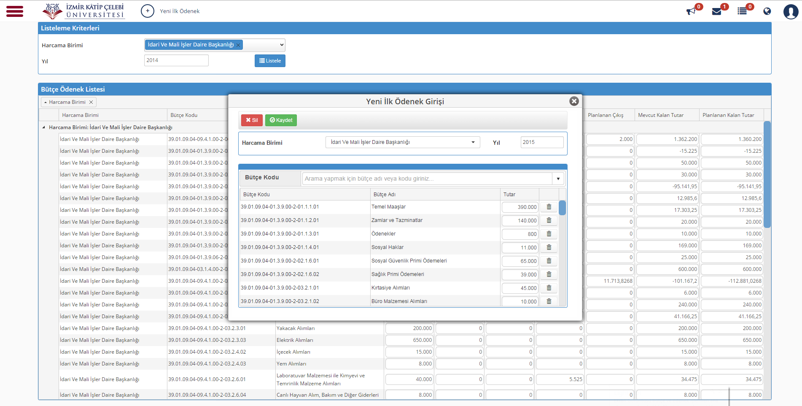802x406 pixels.
Task: Edit the Sağlık Primi amount 39.000
Action: point(520,275)
